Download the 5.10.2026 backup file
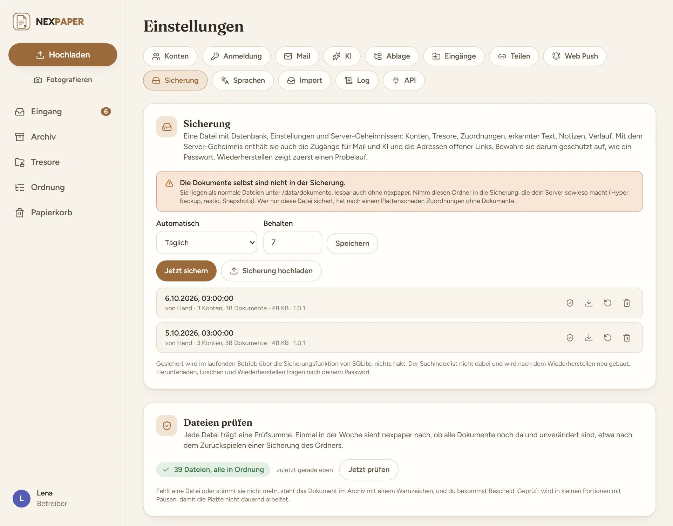The height and width of the screenshot is (526, 673). point(589,338)
